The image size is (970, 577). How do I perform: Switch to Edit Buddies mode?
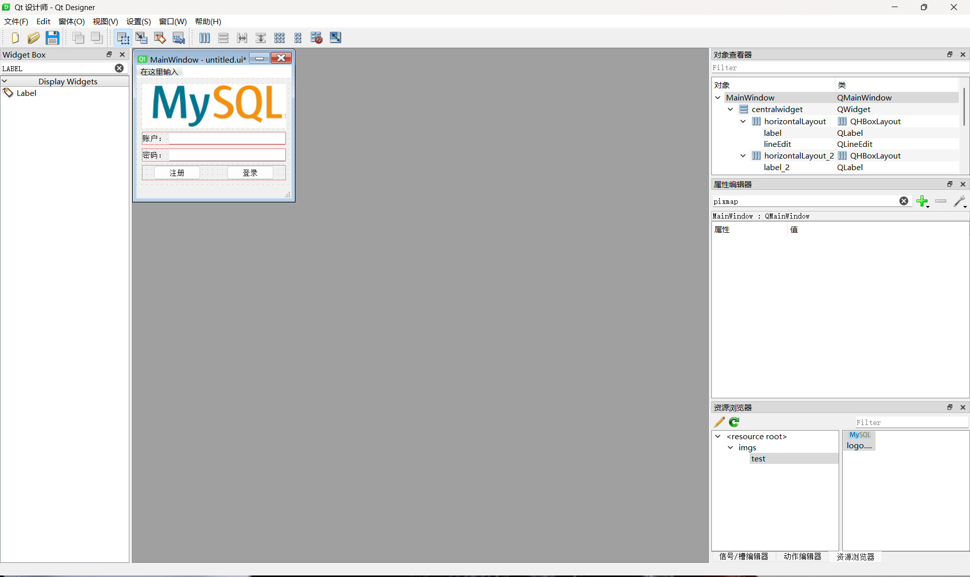tap(160, 38)
